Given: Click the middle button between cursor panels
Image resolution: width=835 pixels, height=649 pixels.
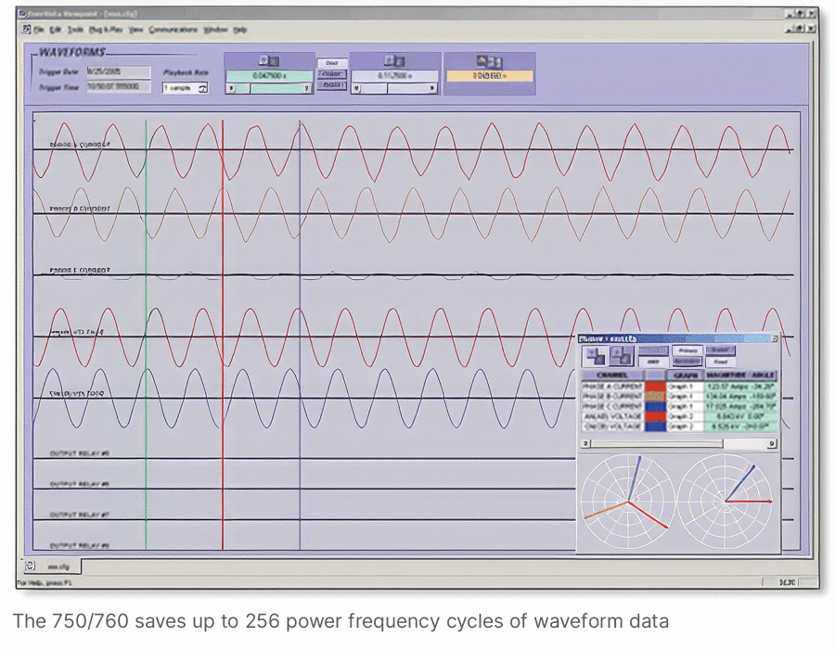Looking at the screenshot, I should tap(332, 74).
